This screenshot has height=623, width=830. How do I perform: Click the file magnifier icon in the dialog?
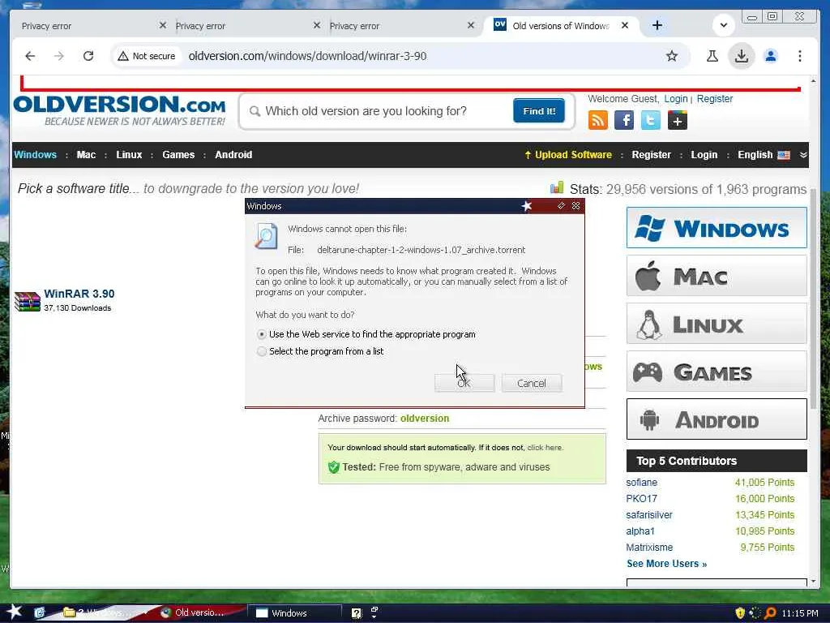click(266, 236)
